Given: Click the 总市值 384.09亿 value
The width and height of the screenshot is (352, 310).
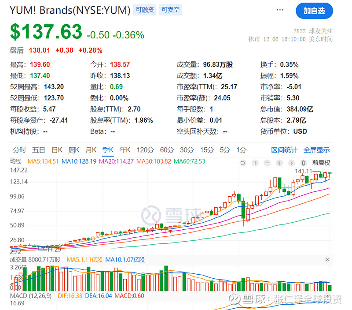Looking at the screenshot, I should (300, 109).
